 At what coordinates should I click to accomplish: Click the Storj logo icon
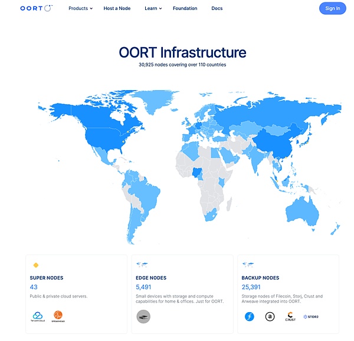point(311,316)
